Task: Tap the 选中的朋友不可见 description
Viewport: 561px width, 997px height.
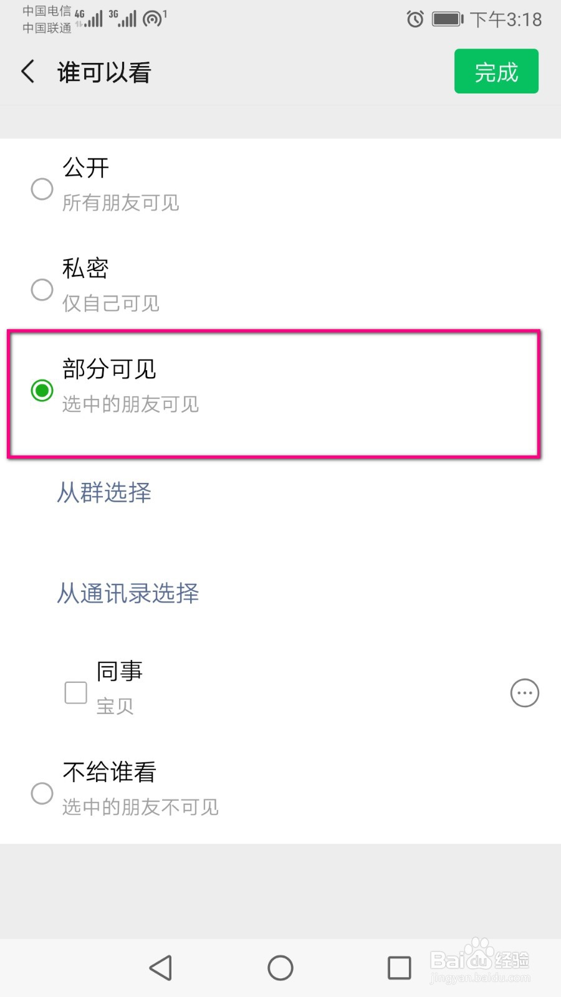Action: tap(140, 807)
